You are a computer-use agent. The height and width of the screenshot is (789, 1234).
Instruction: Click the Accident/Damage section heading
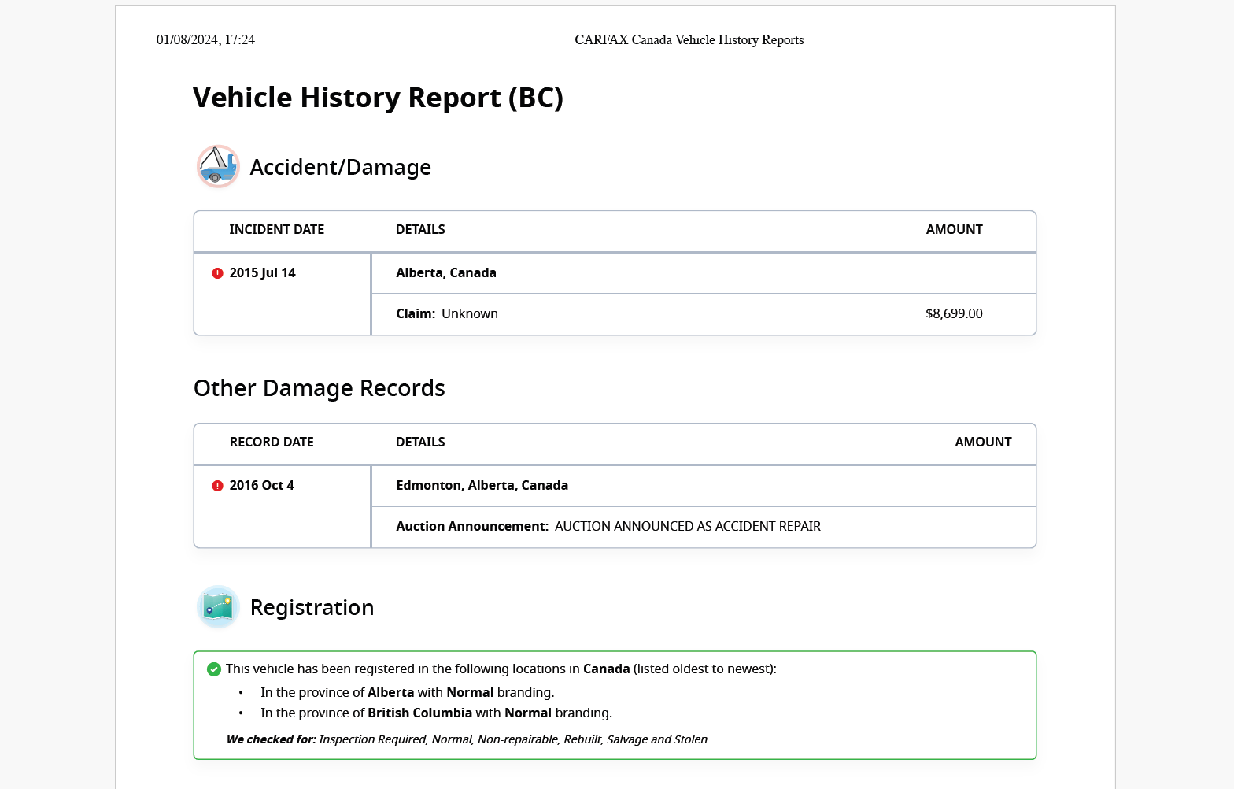click(340, 167)
